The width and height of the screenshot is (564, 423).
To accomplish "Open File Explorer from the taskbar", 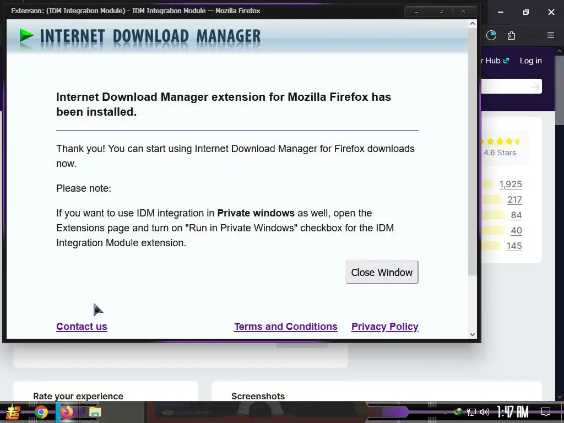I will 95,412.
